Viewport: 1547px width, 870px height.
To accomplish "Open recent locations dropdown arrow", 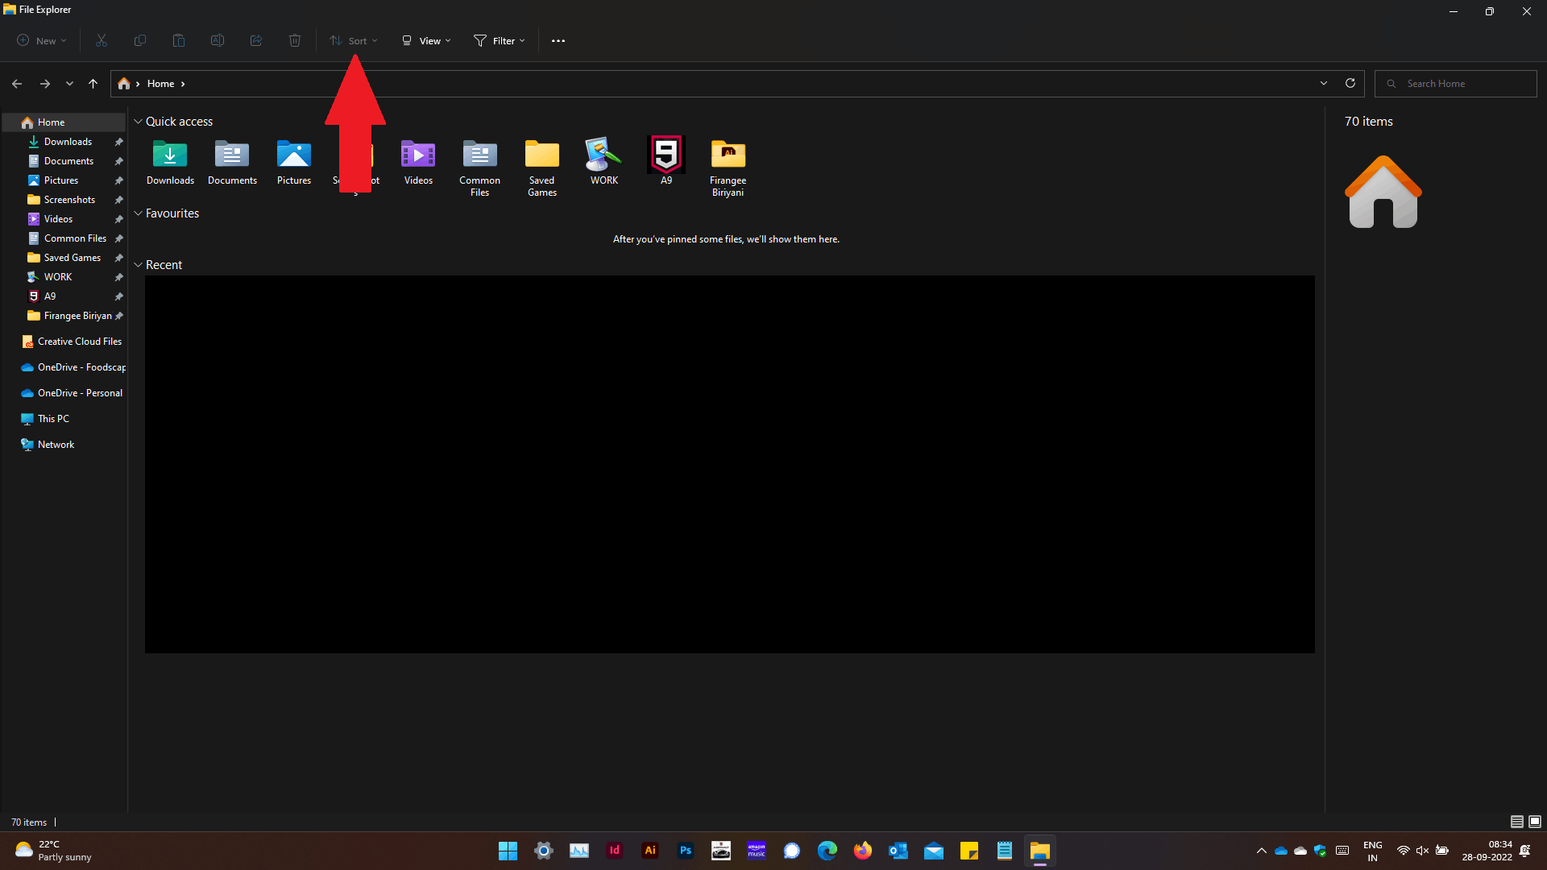I will coord(69,84).
